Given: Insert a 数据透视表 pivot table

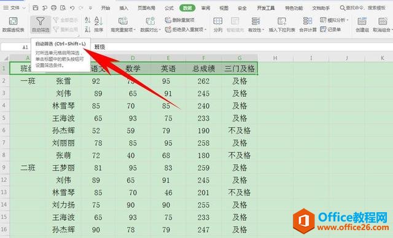Looking at the screenshot, I should tap(14, 25).
